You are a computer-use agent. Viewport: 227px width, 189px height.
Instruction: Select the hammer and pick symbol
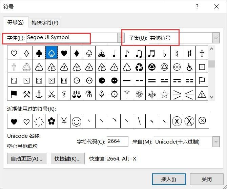pyautogui.click(x=26, y=94)
